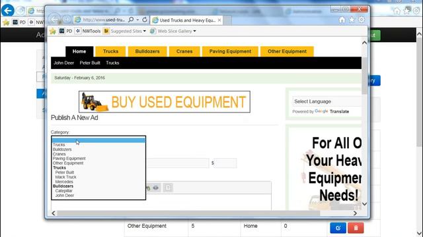Choose first Trucks option in category list
Viewport: 423px width, 237px height.
click(59, 145)
